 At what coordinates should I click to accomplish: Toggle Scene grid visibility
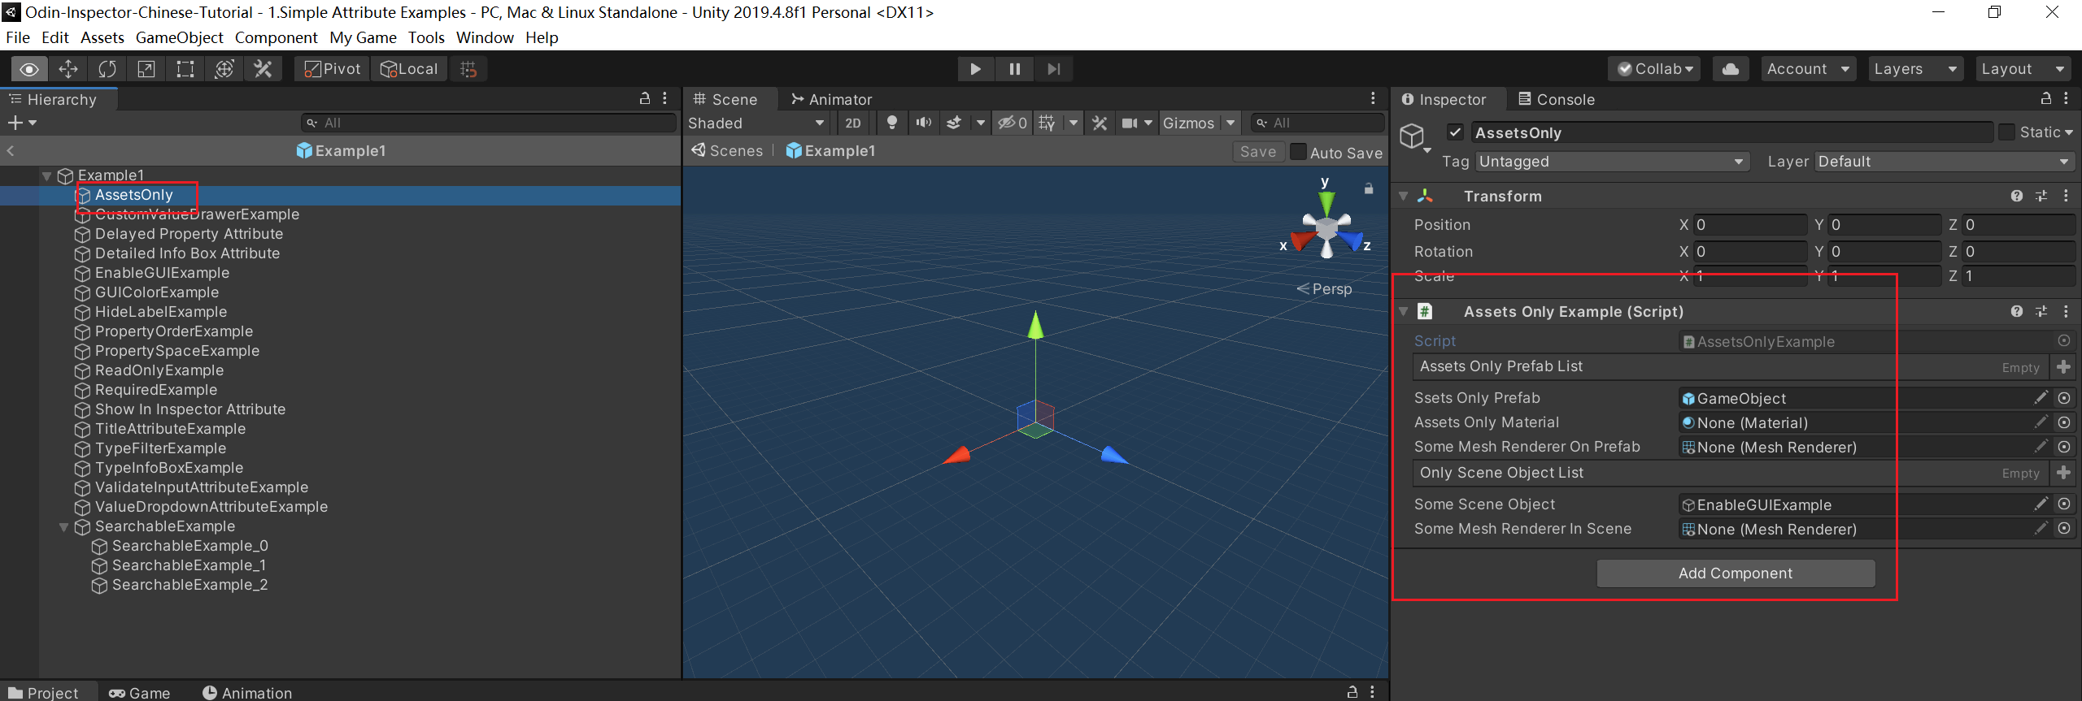1048,123
